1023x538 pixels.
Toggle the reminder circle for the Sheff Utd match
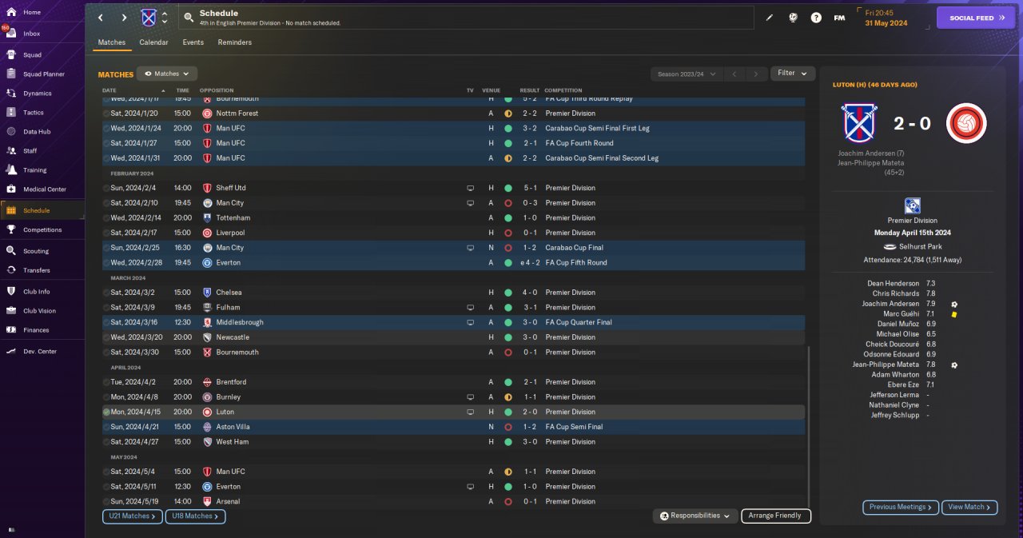coord(106,188)
